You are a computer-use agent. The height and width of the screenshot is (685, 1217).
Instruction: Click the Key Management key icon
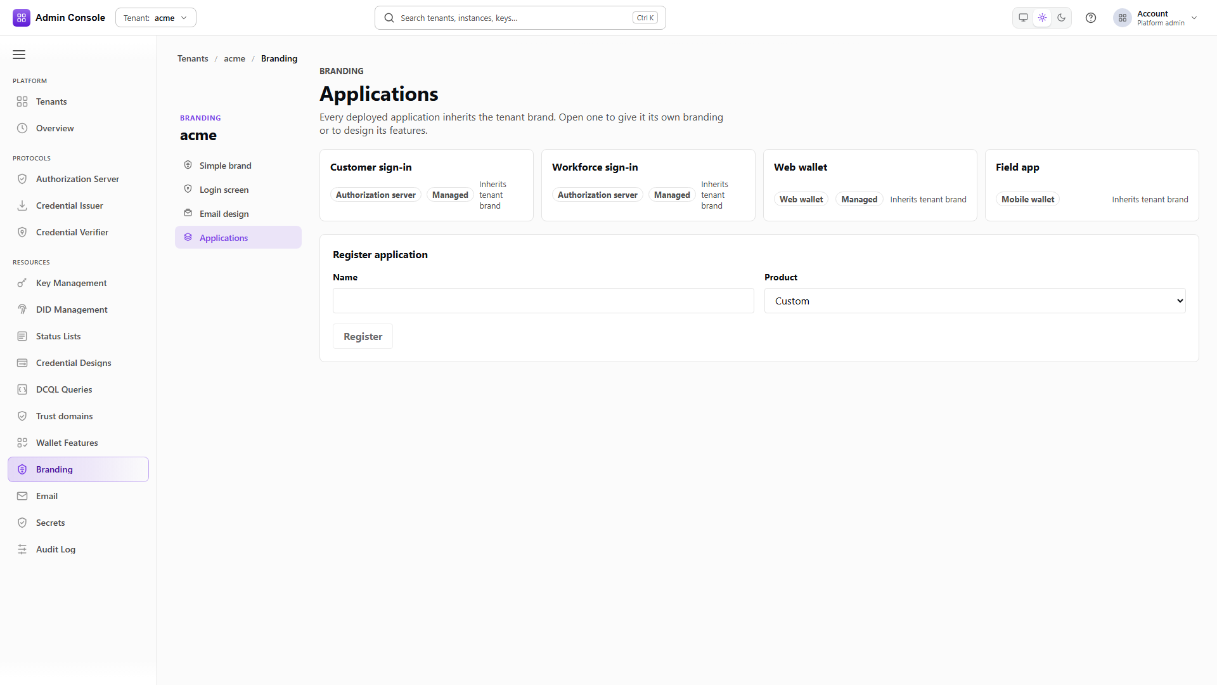pos(22,283)
